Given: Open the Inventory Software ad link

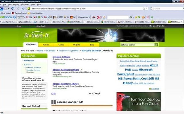Looking at the screenshot, I should pos(61,57).
